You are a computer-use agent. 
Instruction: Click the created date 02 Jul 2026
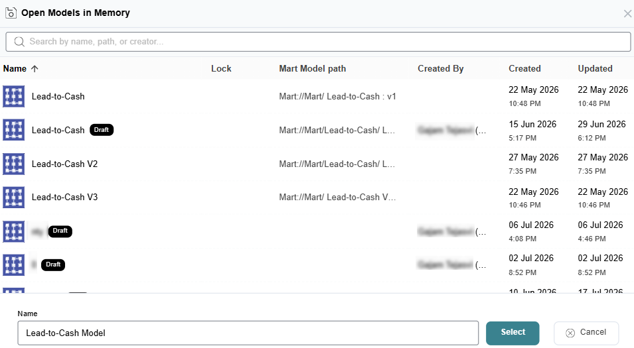[531, 258]
